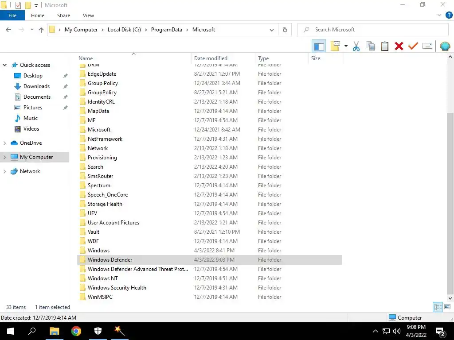Select Music in the navigation pane
The height and width of the screenshot is (340, 454).
[x=31, y=118]
